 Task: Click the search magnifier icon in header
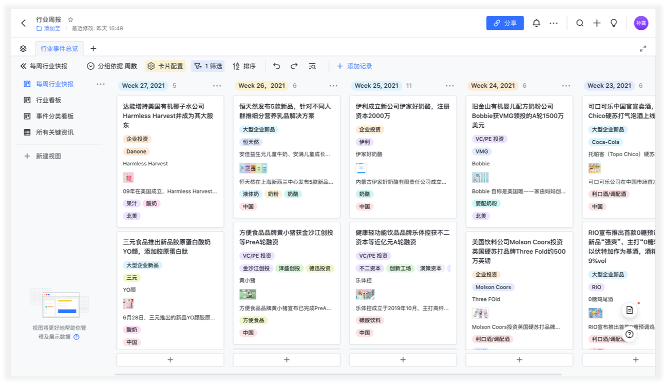580,23
